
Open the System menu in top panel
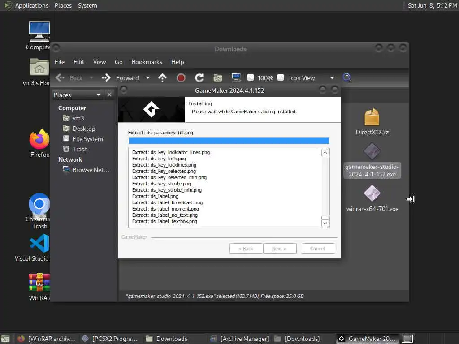87,5
